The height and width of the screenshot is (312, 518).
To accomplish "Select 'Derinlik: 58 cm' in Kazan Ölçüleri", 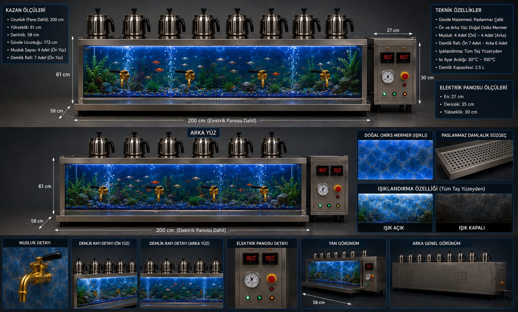I will click(25, 35).
